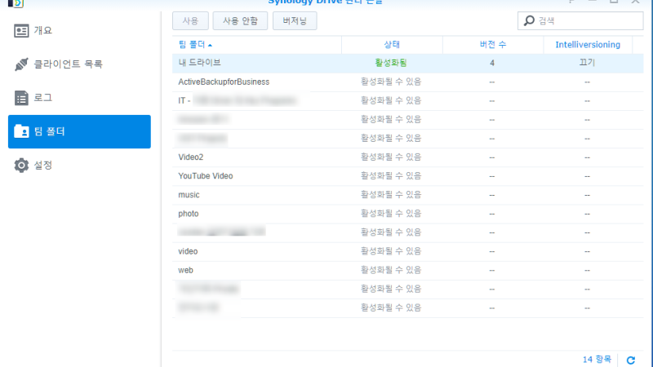Sort by the Intelliversioning column header
Image resolution: width=653 pixels, height=367 pixels.
(588, 45)
